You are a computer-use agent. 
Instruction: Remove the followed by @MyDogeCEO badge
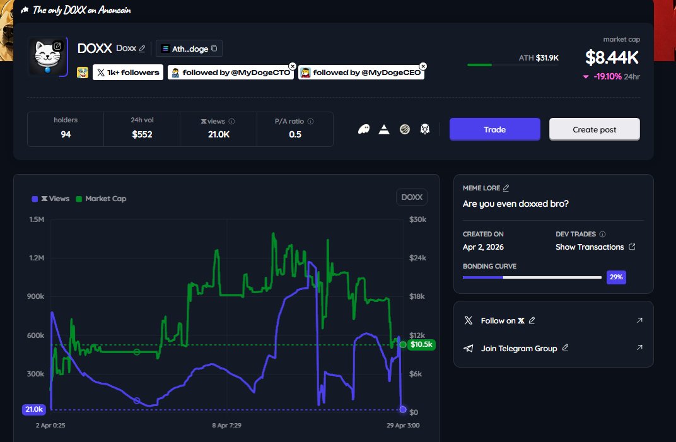tap(423, 66)
